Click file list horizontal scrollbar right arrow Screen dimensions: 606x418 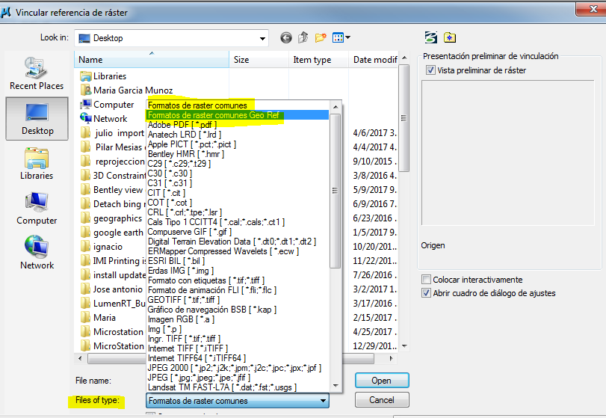tap(392, 359)
